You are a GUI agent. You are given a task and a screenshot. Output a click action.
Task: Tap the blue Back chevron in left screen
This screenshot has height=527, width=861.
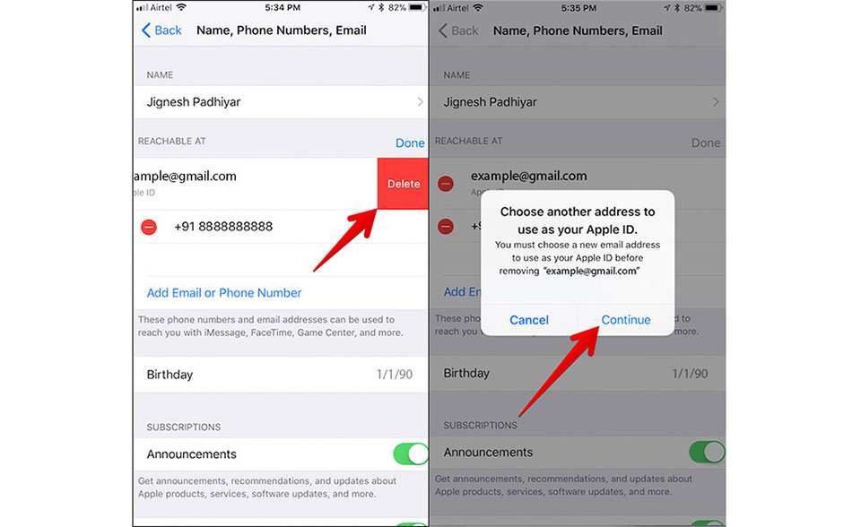146,30
